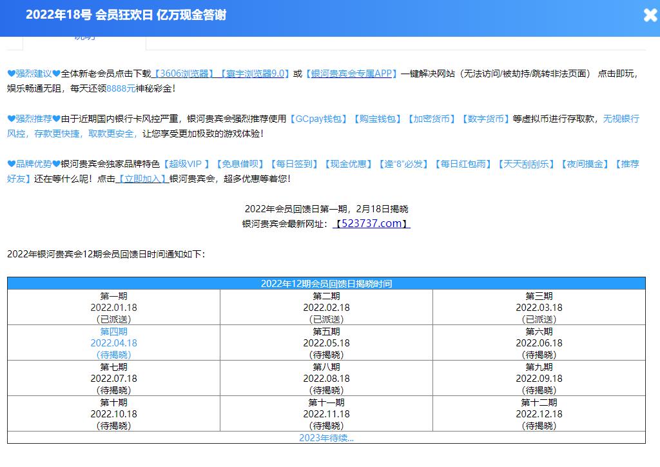Click the 逢"8"必发 link
The height and width of the screenshot is (467, 660).
point(403,164)
